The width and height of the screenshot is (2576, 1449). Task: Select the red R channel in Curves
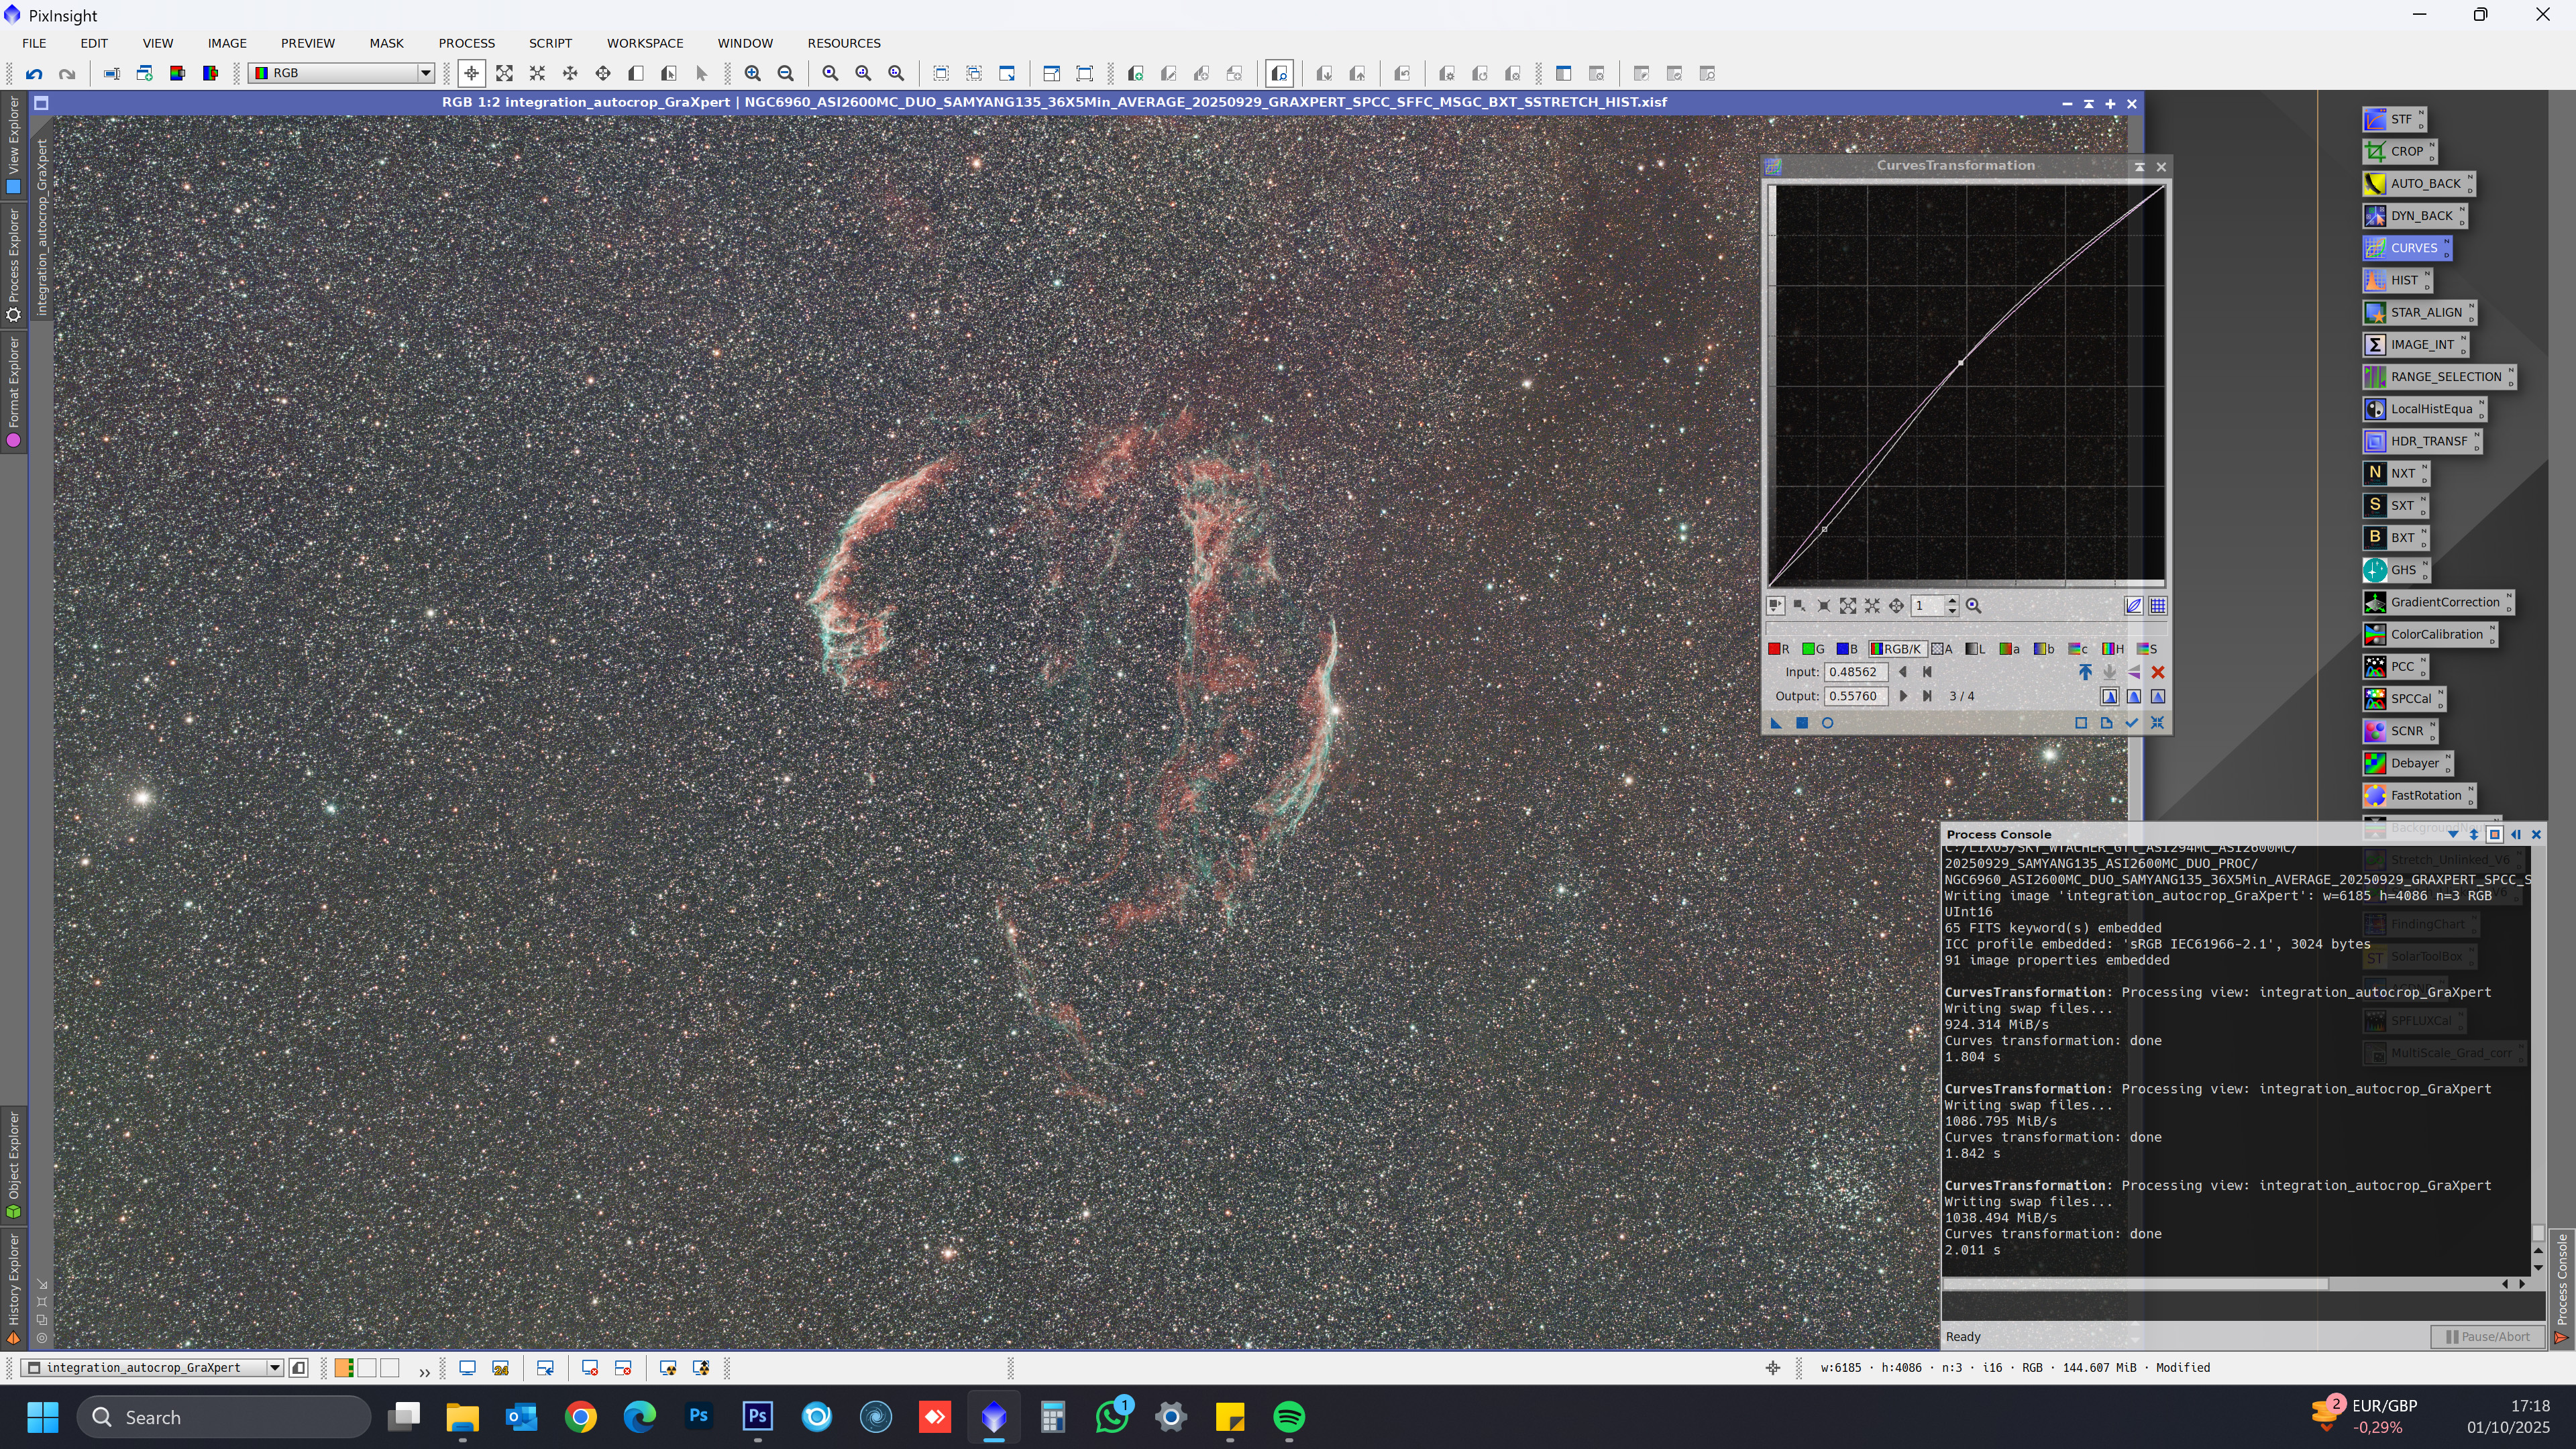pyautogui.click(x=1779, y=649)
